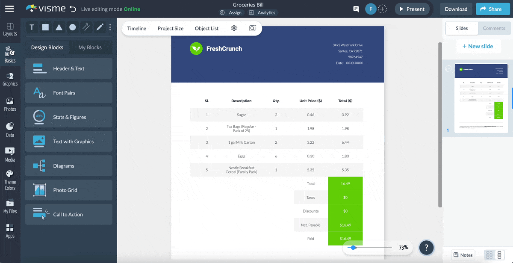Expand more shape tools menu

coord(110,27)
